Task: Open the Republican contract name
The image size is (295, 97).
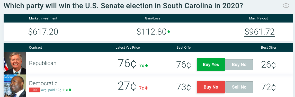Action: (43, 63)
